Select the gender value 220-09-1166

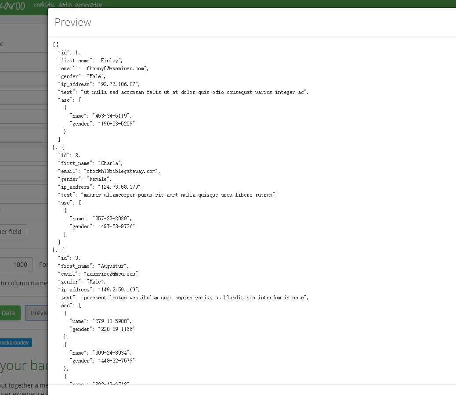pos(116,329)
